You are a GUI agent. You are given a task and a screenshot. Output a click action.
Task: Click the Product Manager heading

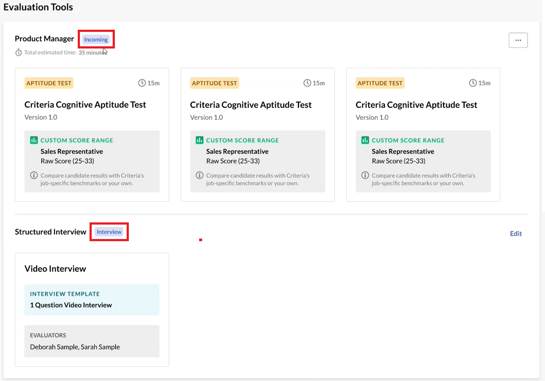click(45, 39)
